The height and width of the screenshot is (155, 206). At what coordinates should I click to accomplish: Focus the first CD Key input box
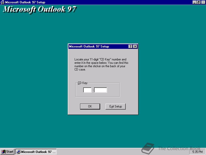point(87,90)
